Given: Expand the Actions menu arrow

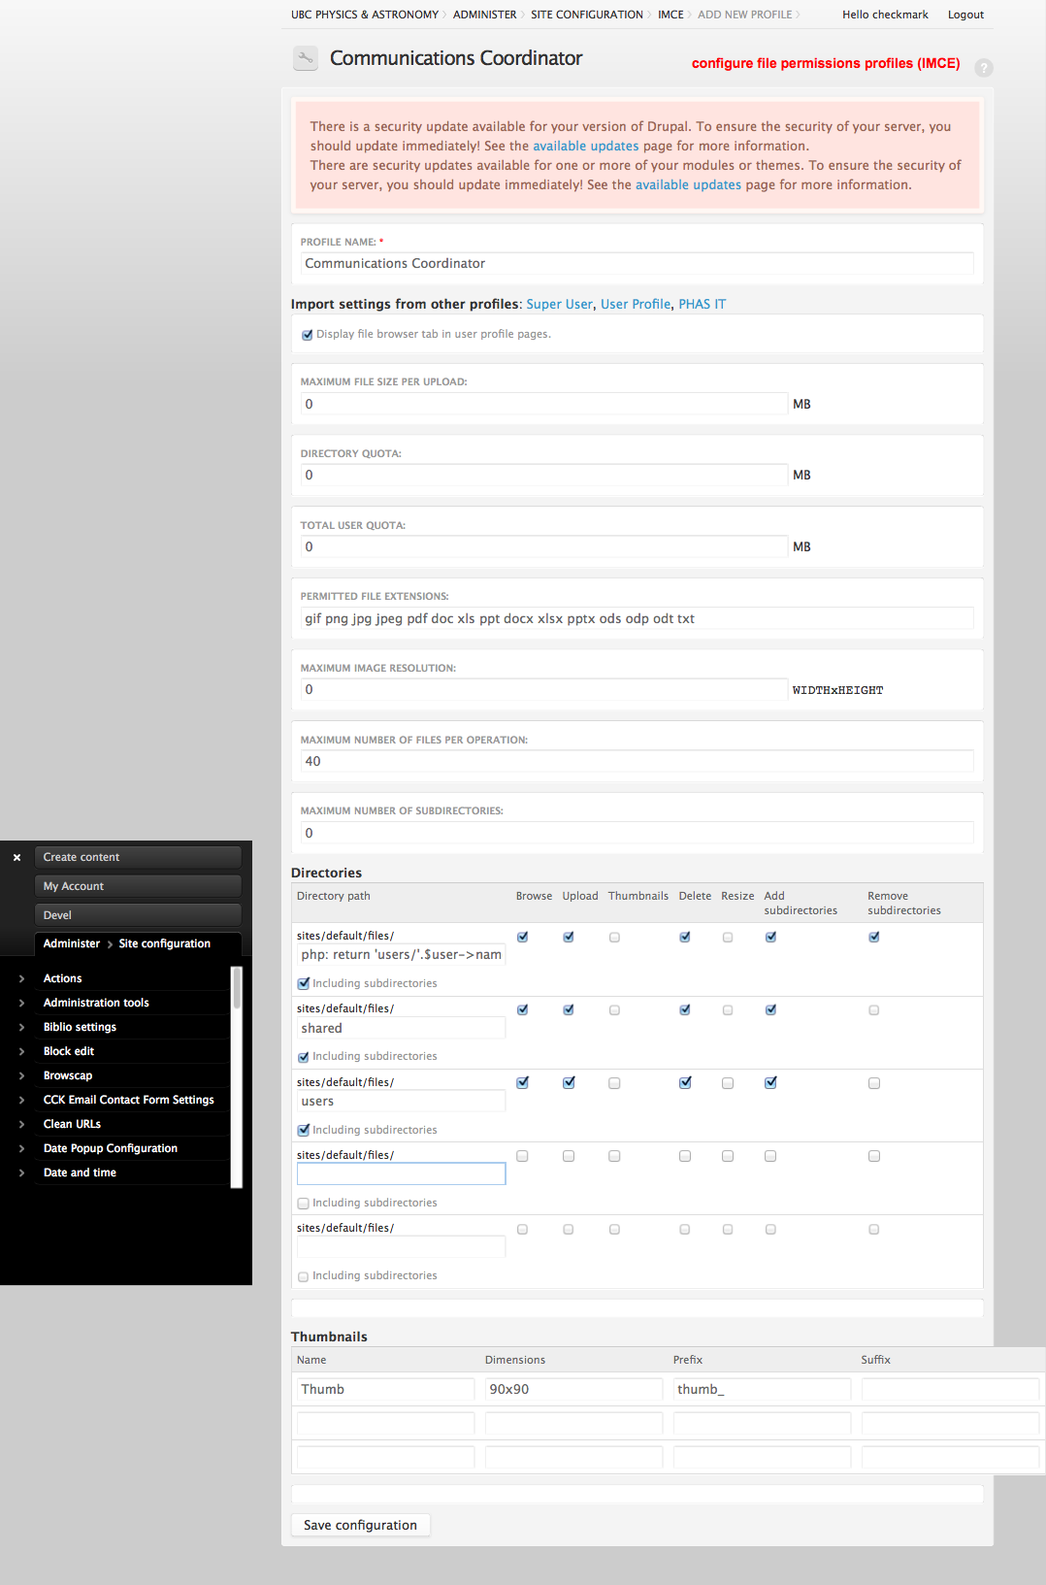Looking at the screenshot, I should [x=21, y=978].
